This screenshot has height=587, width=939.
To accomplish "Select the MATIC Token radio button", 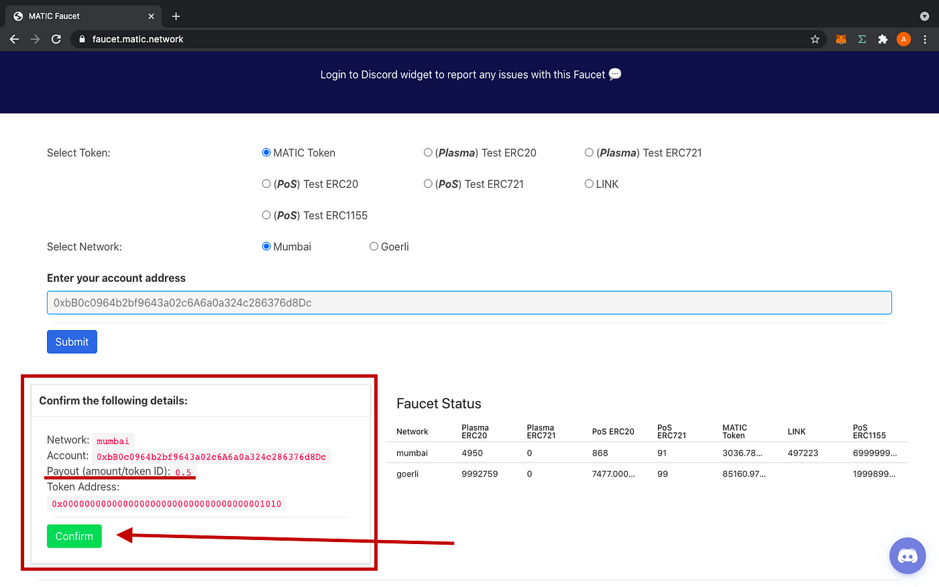I will [x=266, y=152].
